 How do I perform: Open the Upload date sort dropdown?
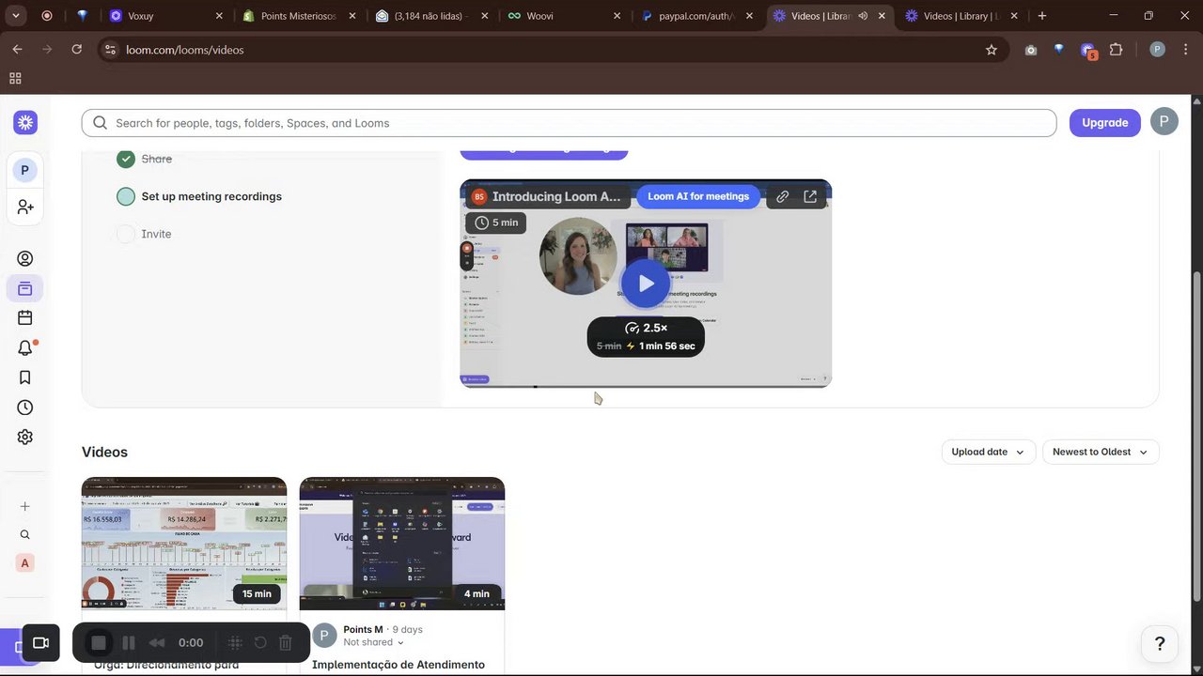click(988, 452)
